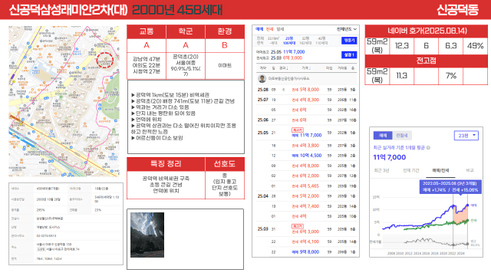Click the help icon beside 최근 실거래 기준 1개월 평균
Screen dimensions: 491x276
pos(428,148)
